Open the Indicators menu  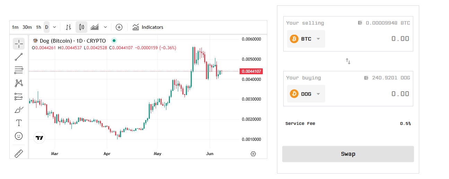click(x=148, y=27)
